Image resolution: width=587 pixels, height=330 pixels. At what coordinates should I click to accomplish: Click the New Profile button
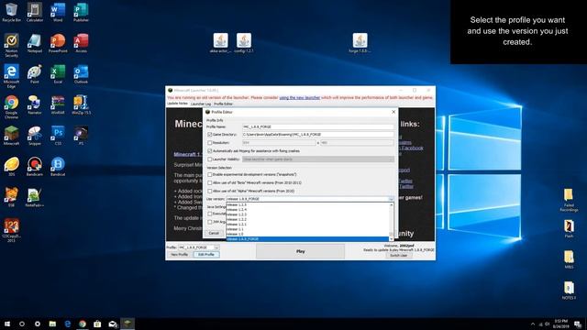pyautogui.click(x=180, y=255)
